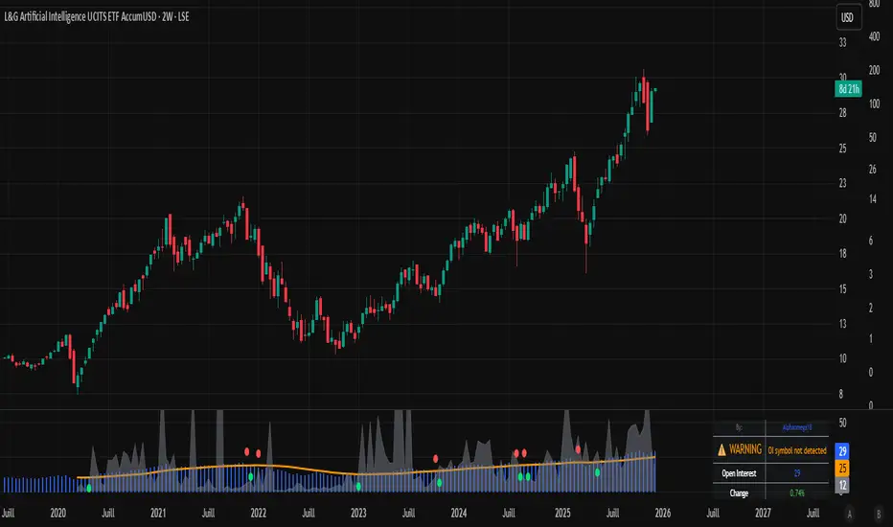
Task: Click the 'Open Interest' row label
Action: pyautogui.click(x=739, y=473)
